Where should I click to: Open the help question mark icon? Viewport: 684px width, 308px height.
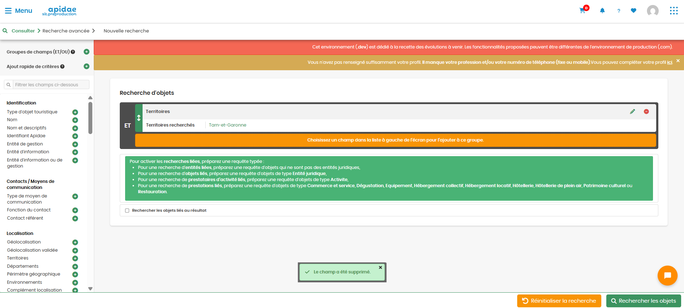(x=619, y=11)
